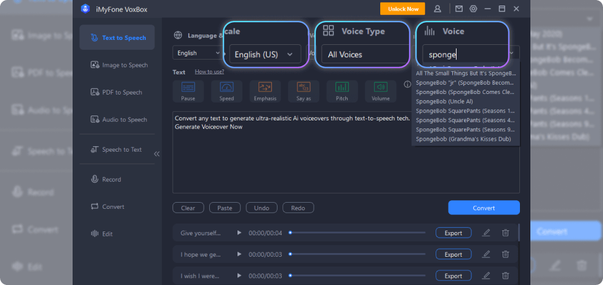Screen dimensions: 603x285
Task: Select 'SpongeBob (Uncle Al)' voice
Action: pos(466,101)
